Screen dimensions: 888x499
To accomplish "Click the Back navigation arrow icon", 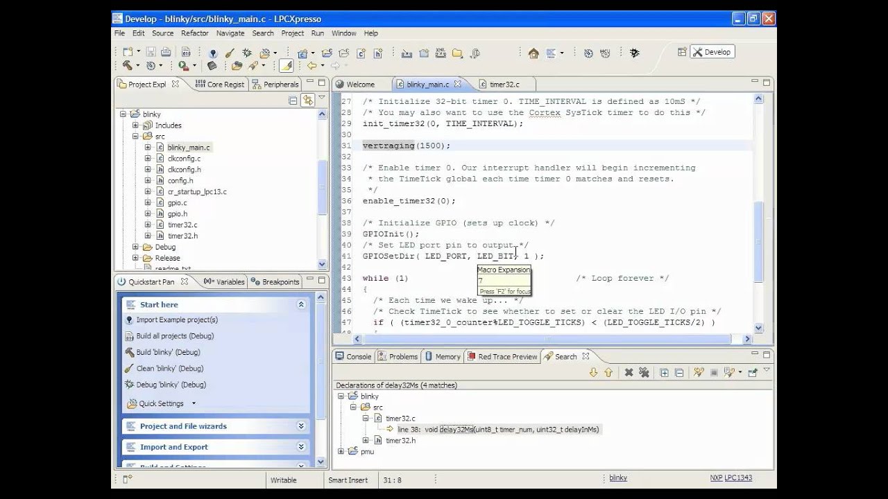I will [x=311, y=66].
